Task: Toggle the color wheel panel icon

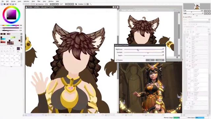Action: 2,4
